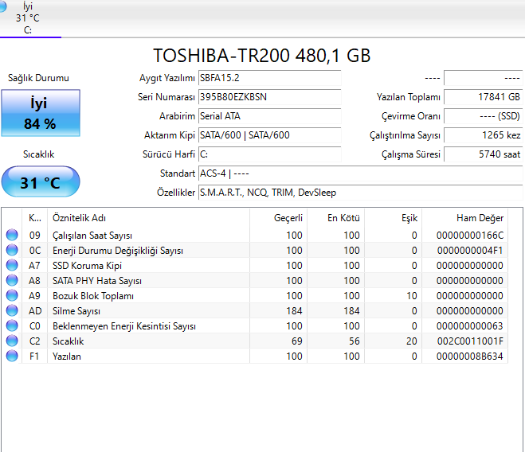Click the TOSHIBA-TR200 480,1 GB drive title

pyautogui.click(x=262, y=56)
